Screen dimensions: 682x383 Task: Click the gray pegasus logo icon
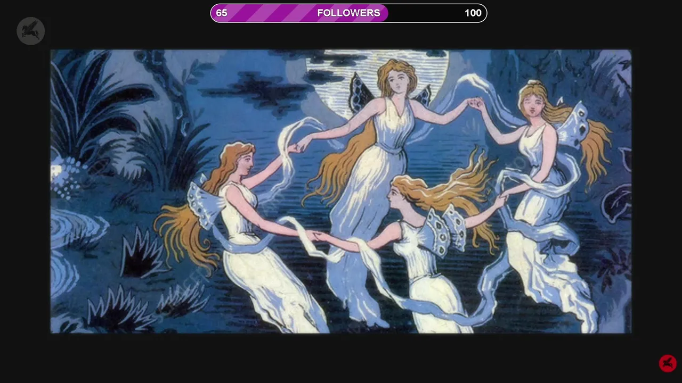tap(30, 31)
